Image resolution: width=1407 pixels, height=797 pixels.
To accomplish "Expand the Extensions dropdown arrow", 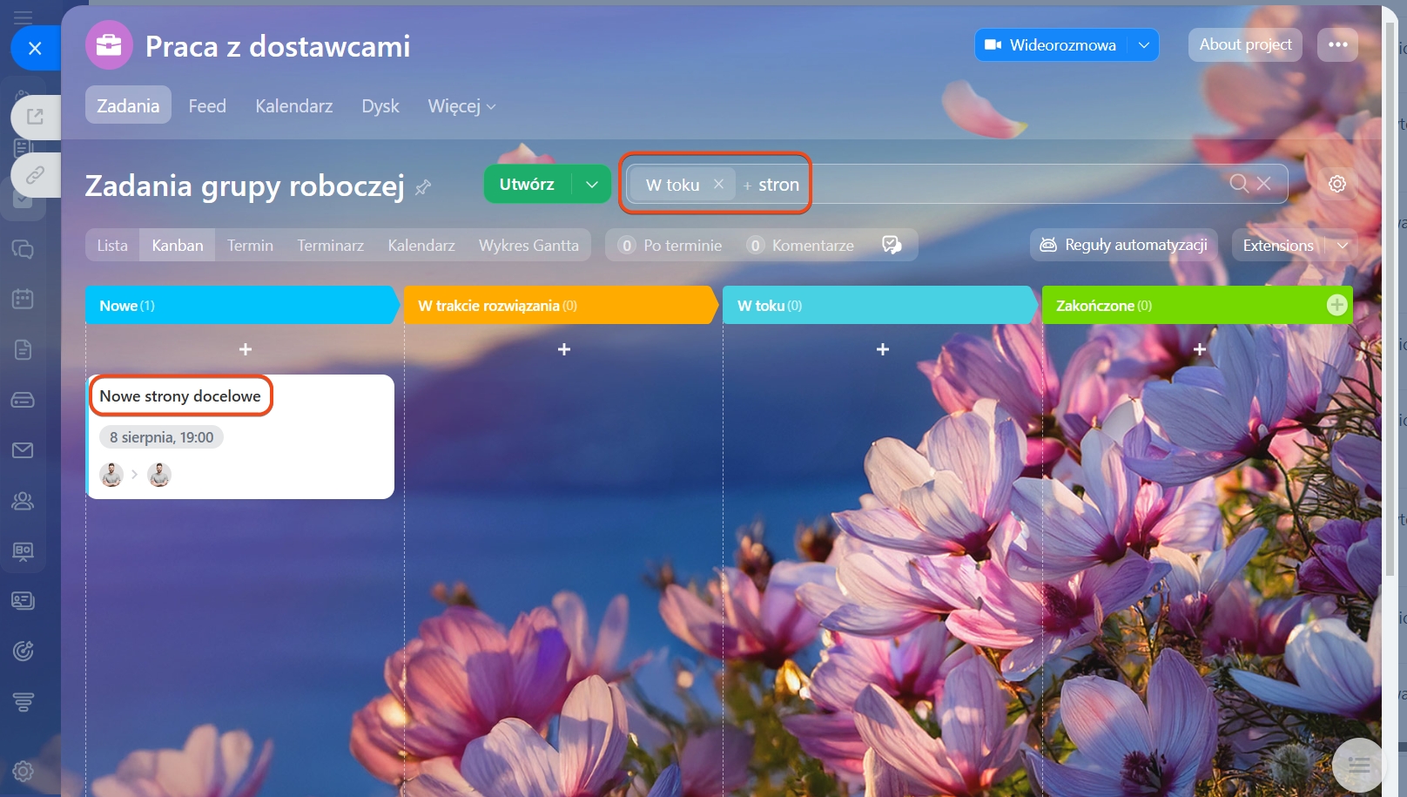I will 1342,246.
